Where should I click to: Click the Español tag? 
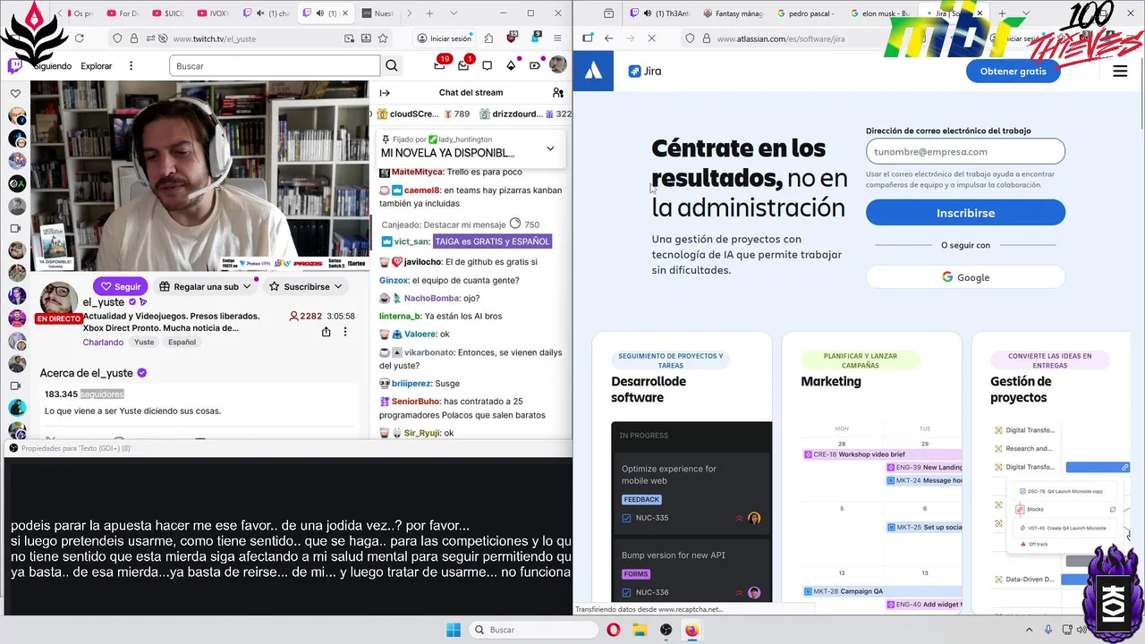pyautogui.click(x=182, y=342)
